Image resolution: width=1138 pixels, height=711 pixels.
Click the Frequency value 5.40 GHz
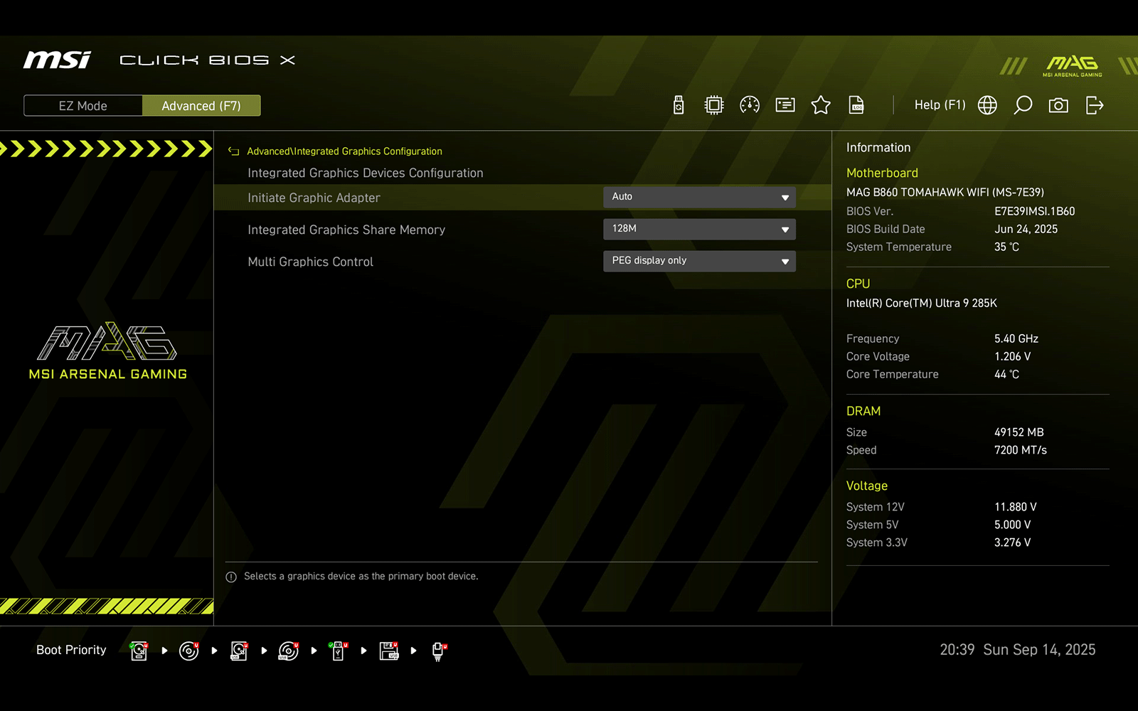(1016, 338)
